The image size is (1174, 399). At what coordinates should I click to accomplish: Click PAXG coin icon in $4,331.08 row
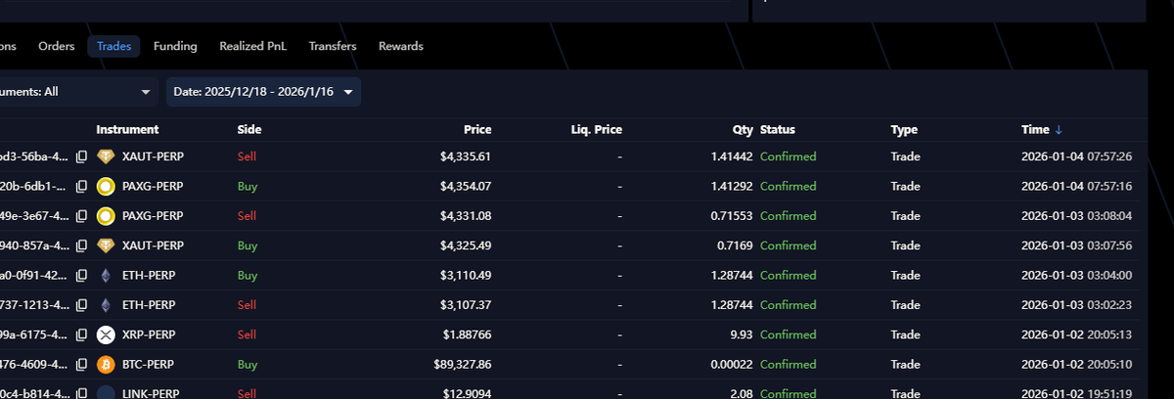click(x=106, y=215)
